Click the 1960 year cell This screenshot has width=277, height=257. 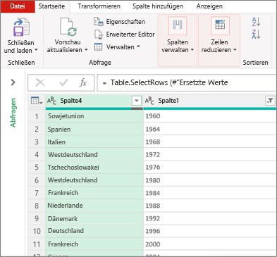coord(210,116)
